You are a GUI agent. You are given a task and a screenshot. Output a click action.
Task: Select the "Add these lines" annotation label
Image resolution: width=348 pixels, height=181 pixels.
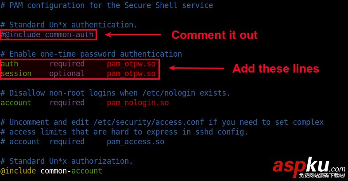275,69
